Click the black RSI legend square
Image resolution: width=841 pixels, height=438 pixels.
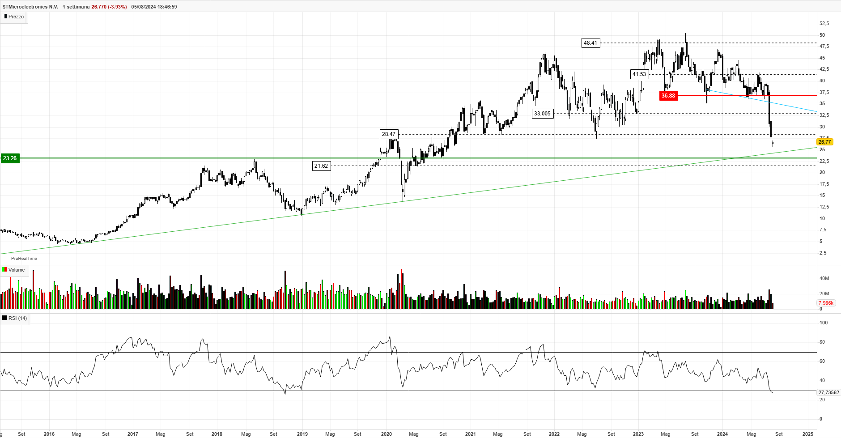pyautogui.click(x=4, y=318)
